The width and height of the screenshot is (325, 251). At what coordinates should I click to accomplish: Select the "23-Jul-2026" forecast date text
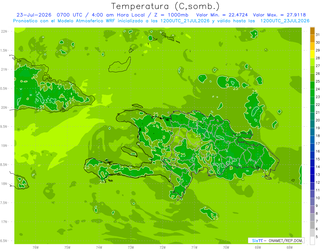(34, 15)
